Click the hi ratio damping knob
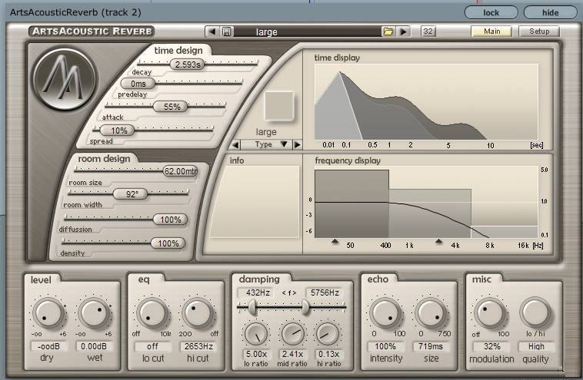583x380 pixels. tap(328, 335)
